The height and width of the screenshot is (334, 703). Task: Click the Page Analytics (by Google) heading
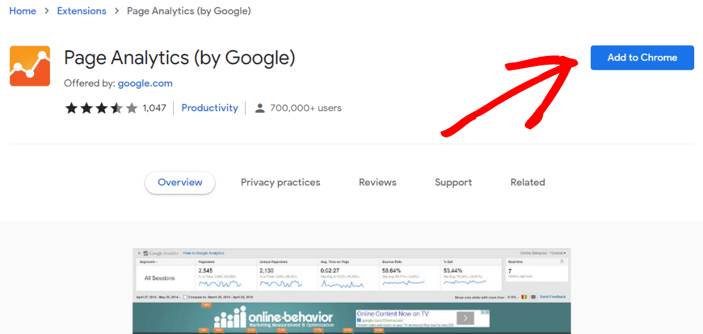point(180,58)
